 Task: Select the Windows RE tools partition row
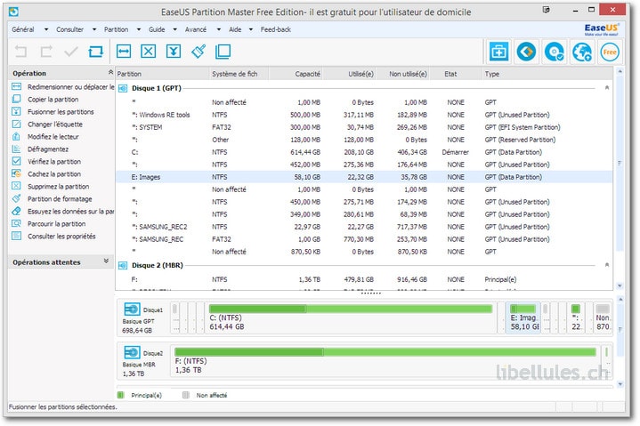364,115
